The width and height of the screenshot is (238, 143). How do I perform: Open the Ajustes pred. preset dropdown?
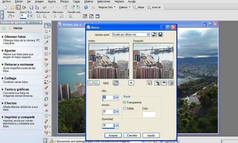[148, 34]
